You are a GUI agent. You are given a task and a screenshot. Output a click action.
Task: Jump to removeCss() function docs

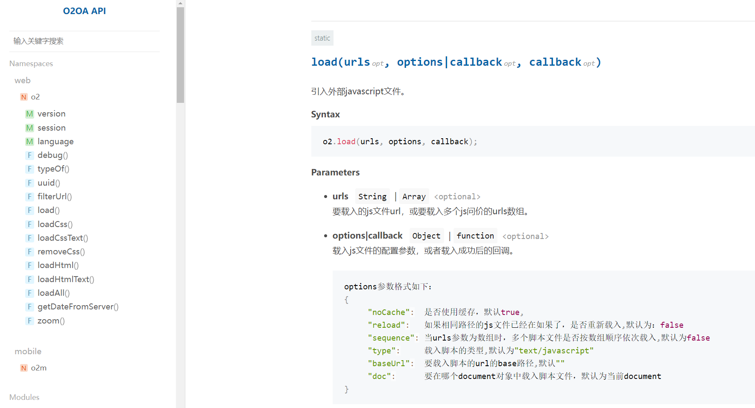tap(61, 252)
